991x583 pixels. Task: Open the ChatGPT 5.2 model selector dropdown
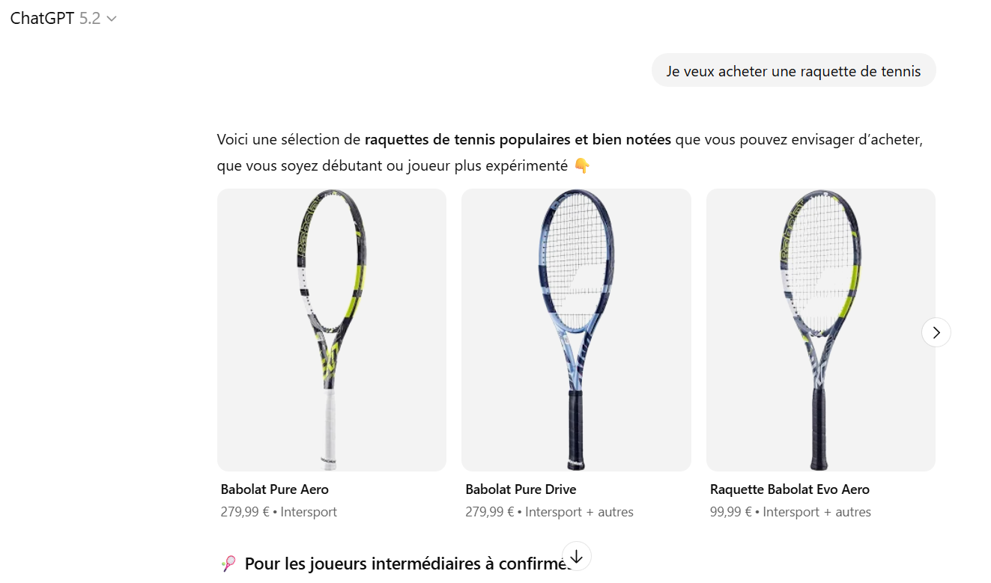[x=63, y=19]
